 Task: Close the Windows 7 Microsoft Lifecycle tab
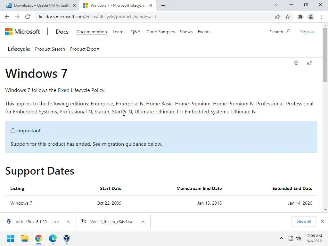(x=151, y=5)
